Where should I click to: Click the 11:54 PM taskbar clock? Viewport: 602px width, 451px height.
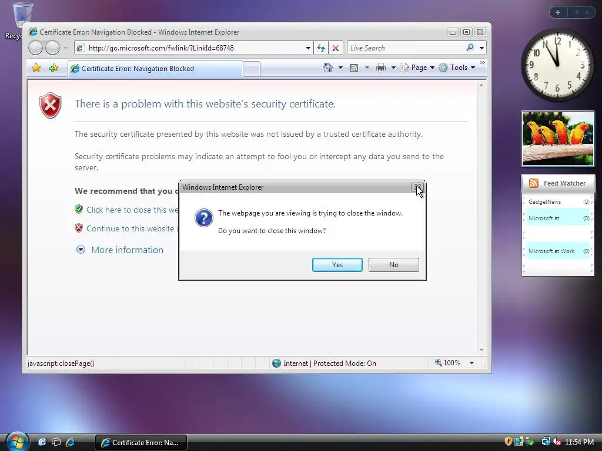click(579, 442)
